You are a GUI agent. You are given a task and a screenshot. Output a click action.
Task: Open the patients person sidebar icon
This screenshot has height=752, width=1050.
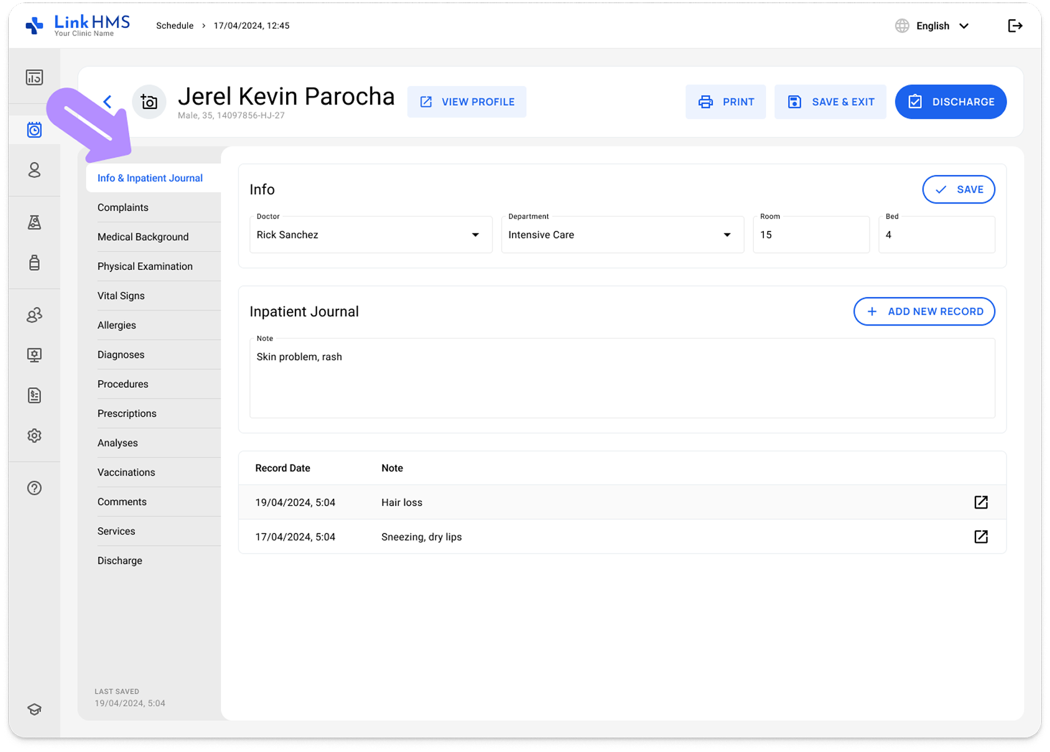point(34,170)
